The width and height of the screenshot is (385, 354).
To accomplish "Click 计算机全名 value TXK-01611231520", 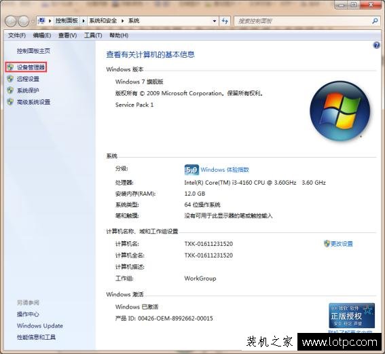I will coord(208,255).
